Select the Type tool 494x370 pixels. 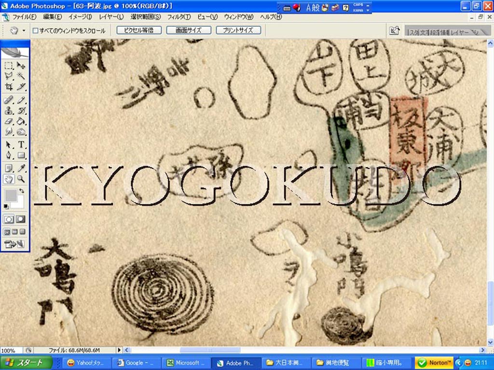[x=21, y=145]
